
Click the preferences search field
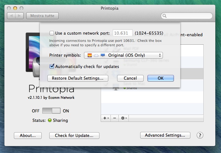187,16
